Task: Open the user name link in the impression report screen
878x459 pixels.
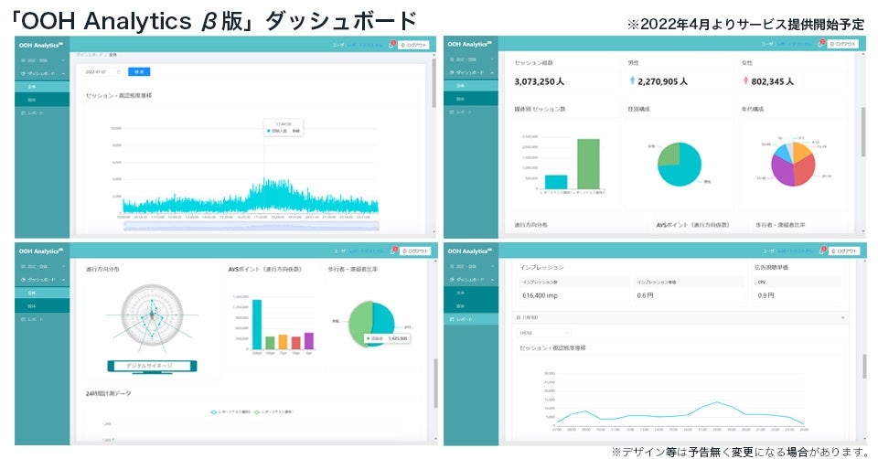Action: [795, 251]
